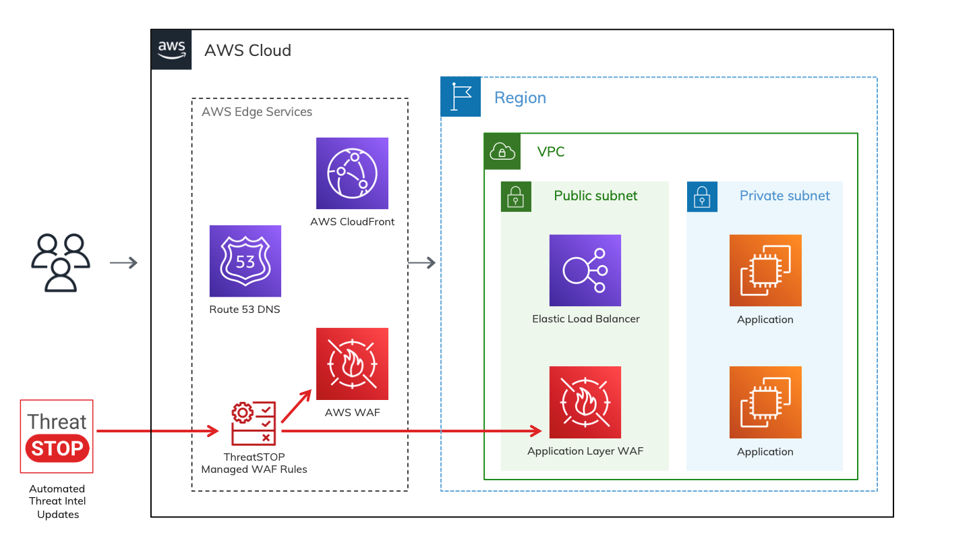Screen dimensions: 971x545
Task: Select the lower Application icon in Private subnet
Action: [x=765, y=402]
